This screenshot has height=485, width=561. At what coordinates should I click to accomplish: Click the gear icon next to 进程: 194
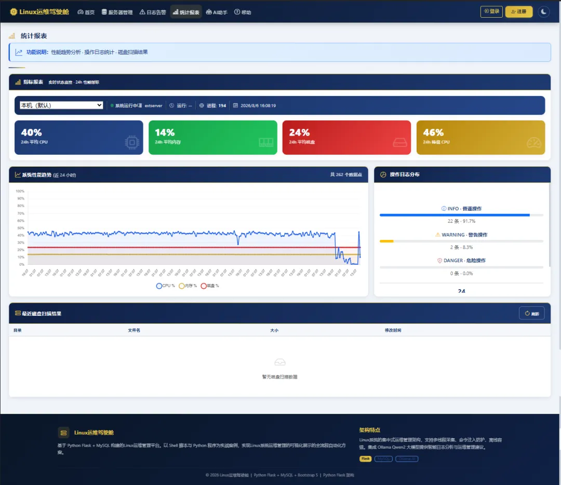(x=202, y=105)
